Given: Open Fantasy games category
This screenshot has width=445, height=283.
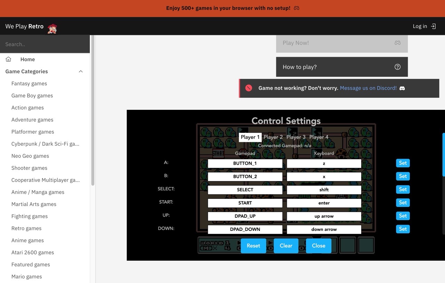Looking at the screenshot, I should [x=29, y=83].
